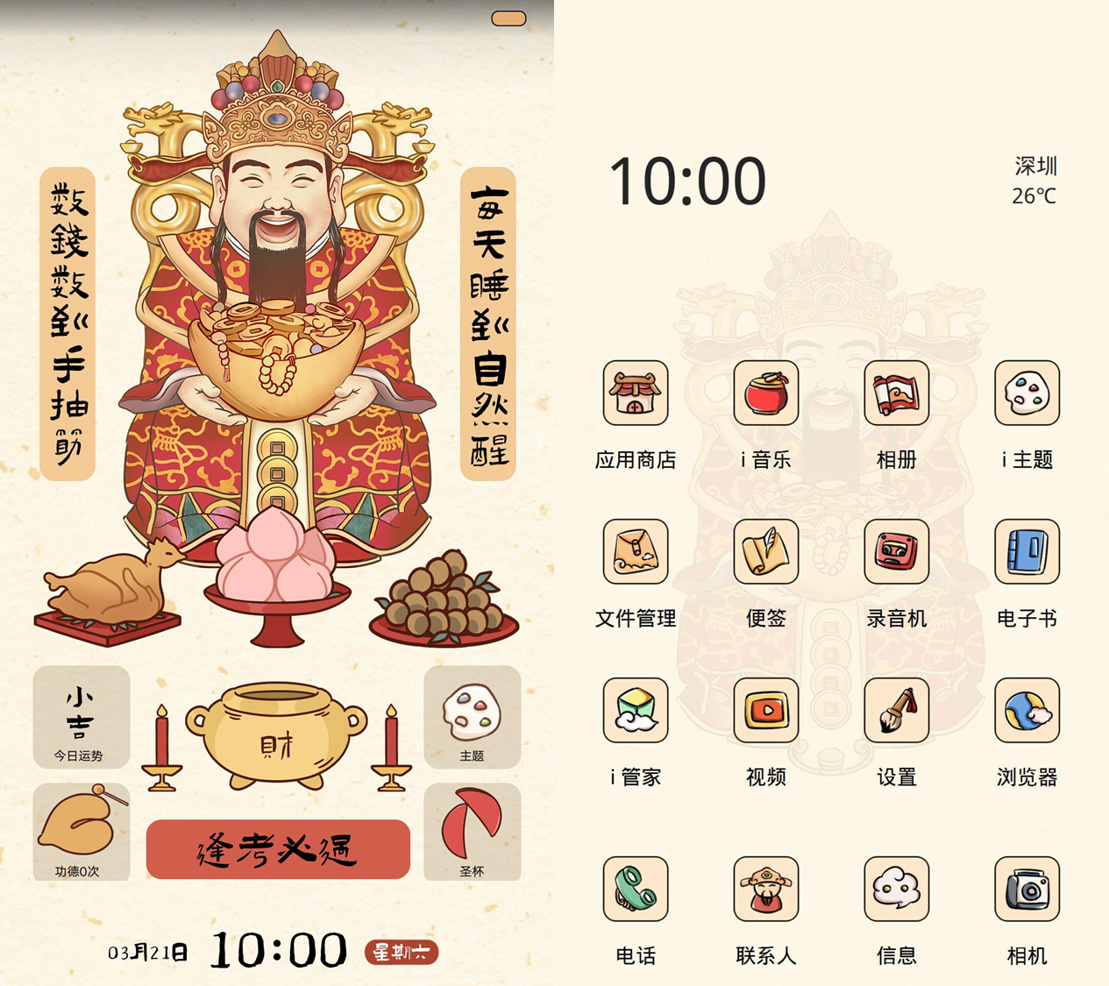Open the 电子书 ebook app

(x=1027, y=551)
